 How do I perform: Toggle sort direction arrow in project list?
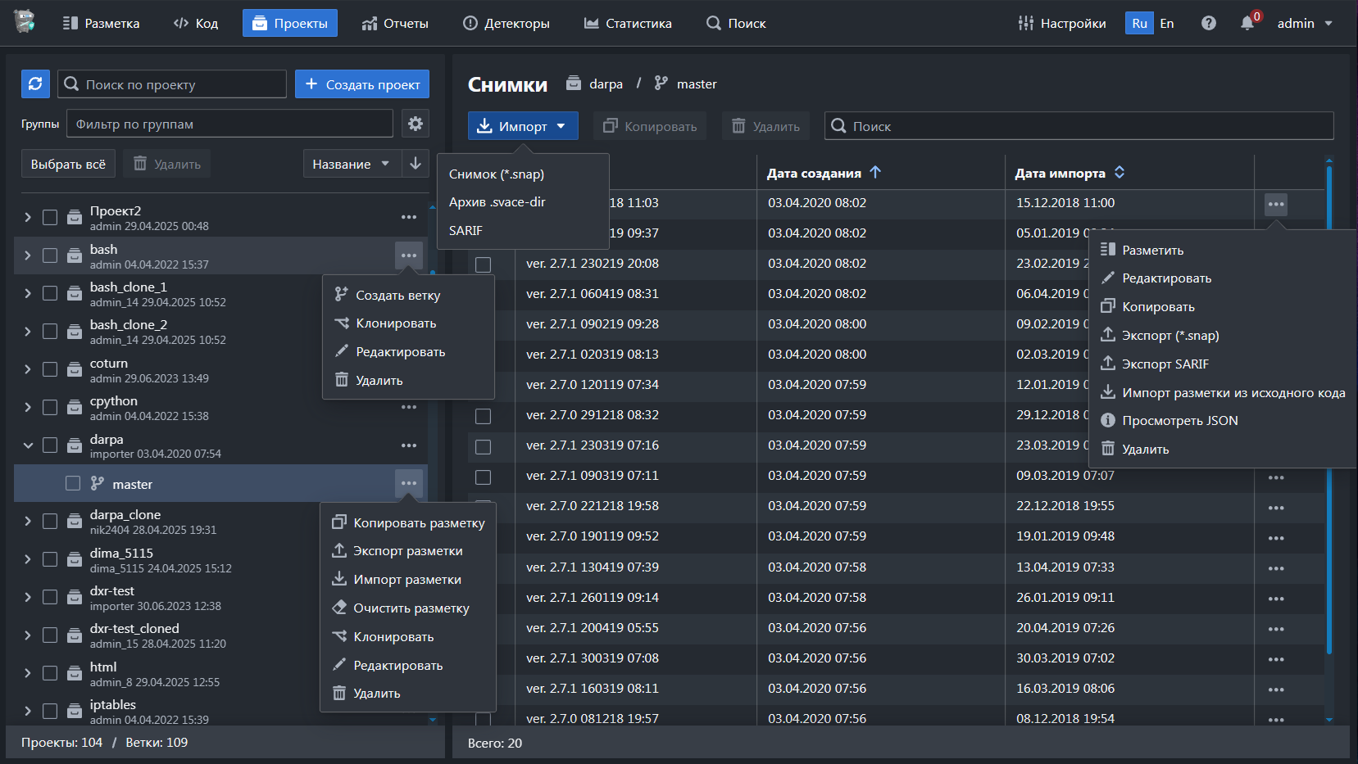(x=416, y=164)
